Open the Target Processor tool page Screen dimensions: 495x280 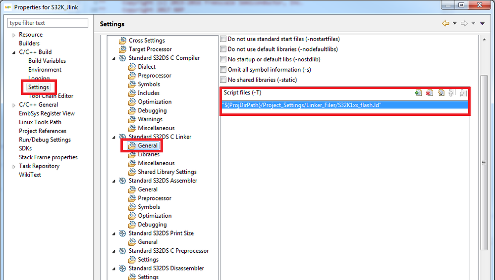point(150,49)
